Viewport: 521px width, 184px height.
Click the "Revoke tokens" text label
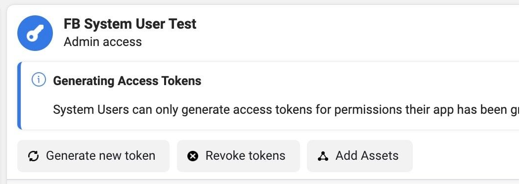coord(246,156)
